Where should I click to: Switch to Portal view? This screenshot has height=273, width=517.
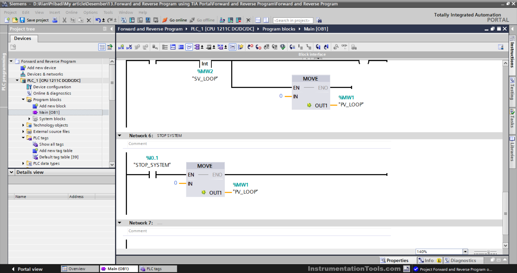[x=27, y=269]
